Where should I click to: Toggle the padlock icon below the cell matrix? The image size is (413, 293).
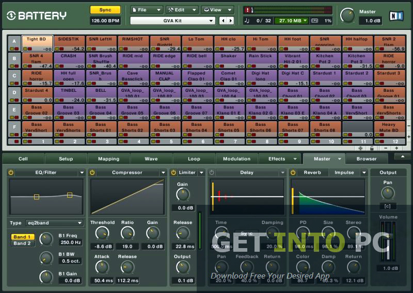[372, 148]
